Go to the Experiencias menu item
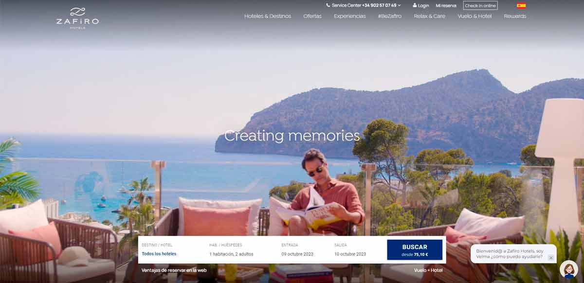This screenshot has width=584, height=283. pyautogui.click(x=350, y=16)
